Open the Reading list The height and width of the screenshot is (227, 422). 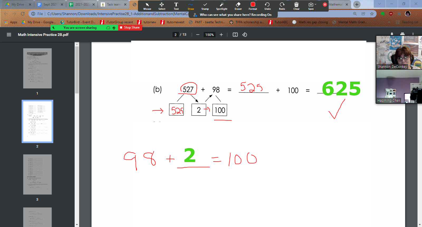click(x=407, y=22)
